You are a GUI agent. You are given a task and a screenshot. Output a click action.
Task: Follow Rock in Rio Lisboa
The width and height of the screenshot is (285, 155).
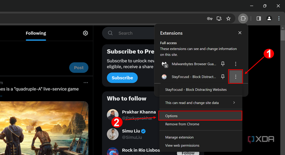pos(188,153)
